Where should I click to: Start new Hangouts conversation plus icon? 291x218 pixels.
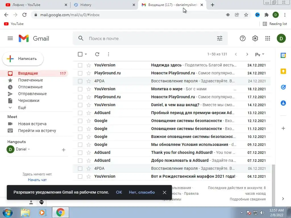pos(63,150)
